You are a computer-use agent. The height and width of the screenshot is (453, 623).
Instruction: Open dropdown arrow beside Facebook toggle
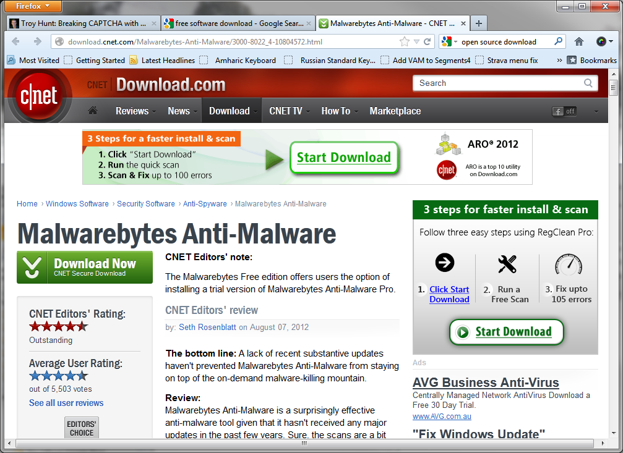tap(596, 112)
